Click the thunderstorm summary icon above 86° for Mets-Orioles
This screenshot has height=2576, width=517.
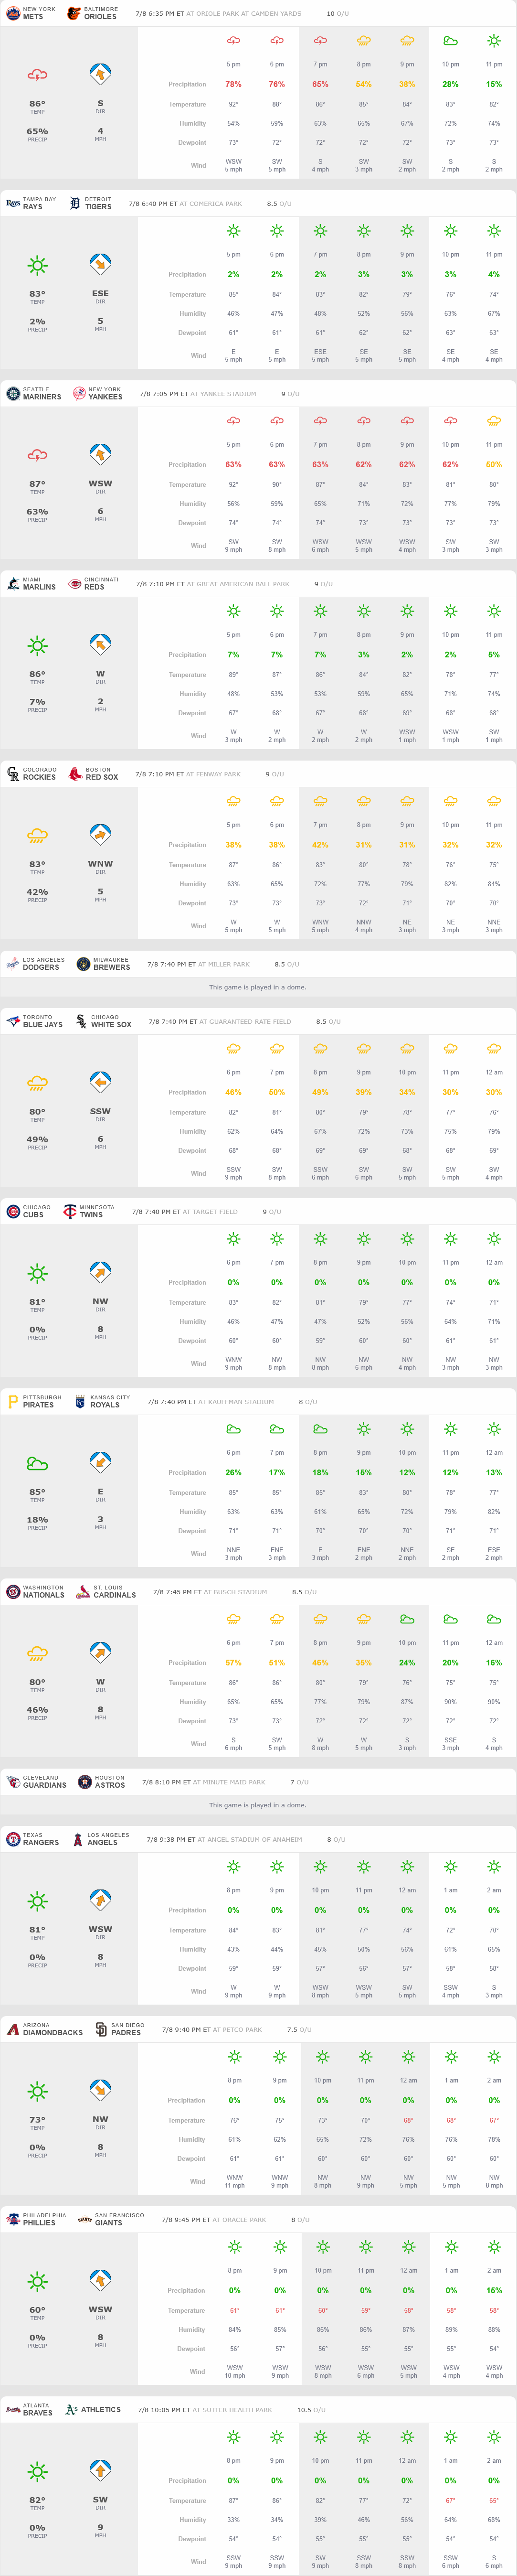tap(37, 75)
